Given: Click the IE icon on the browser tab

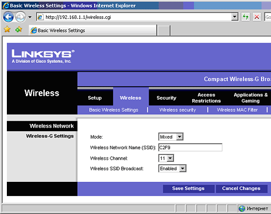Looking at the screenshot, I should 34,31.
